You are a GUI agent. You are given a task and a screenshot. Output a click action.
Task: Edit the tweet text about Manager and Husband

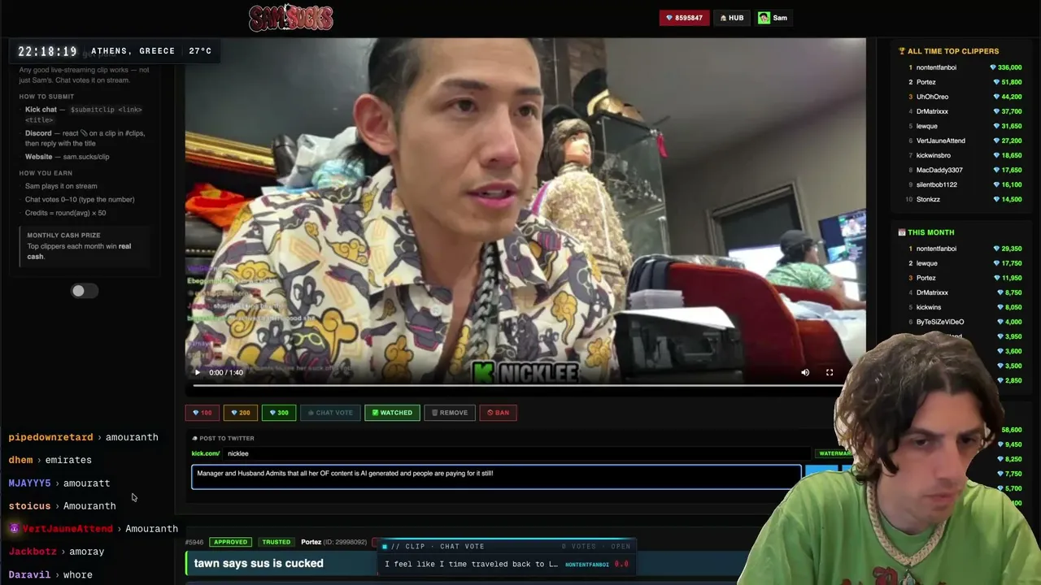pos(496,477)
